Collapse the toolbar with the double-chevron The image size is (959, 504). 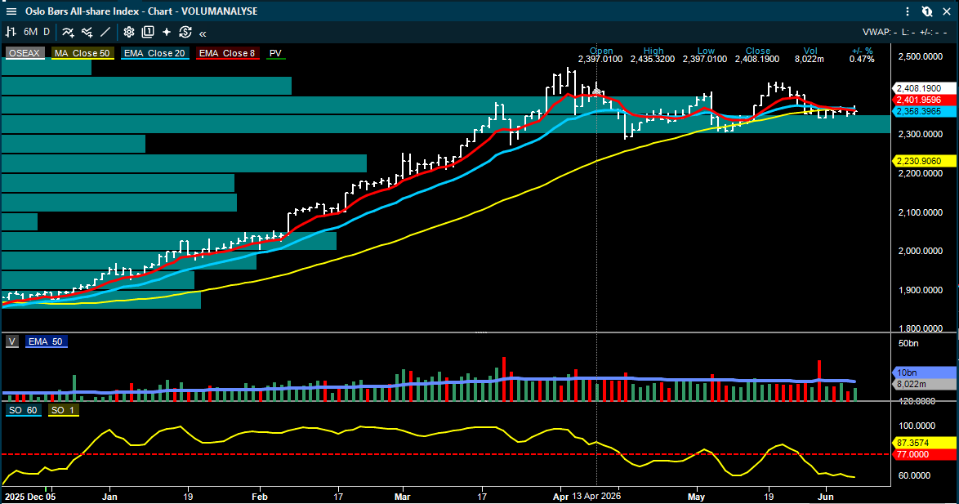pyautogui.click(x=203, y=33)
